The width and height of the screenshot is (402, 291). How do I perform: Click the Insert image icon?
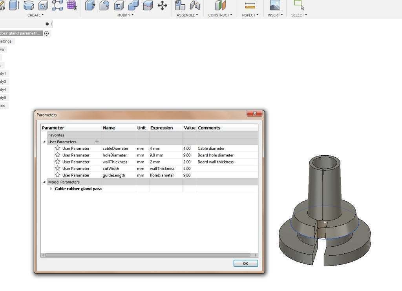point(275,5)
